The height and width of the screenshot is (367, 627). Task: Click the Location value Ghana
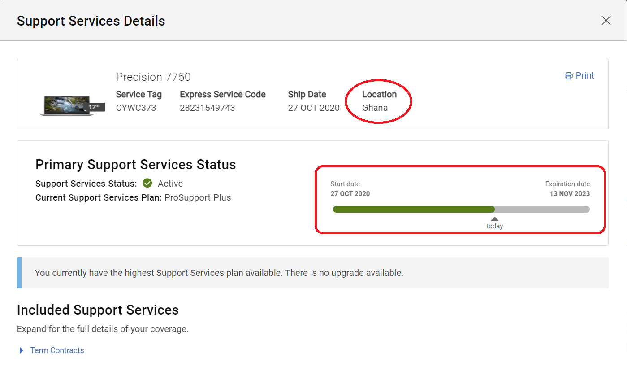click(375, 108)
